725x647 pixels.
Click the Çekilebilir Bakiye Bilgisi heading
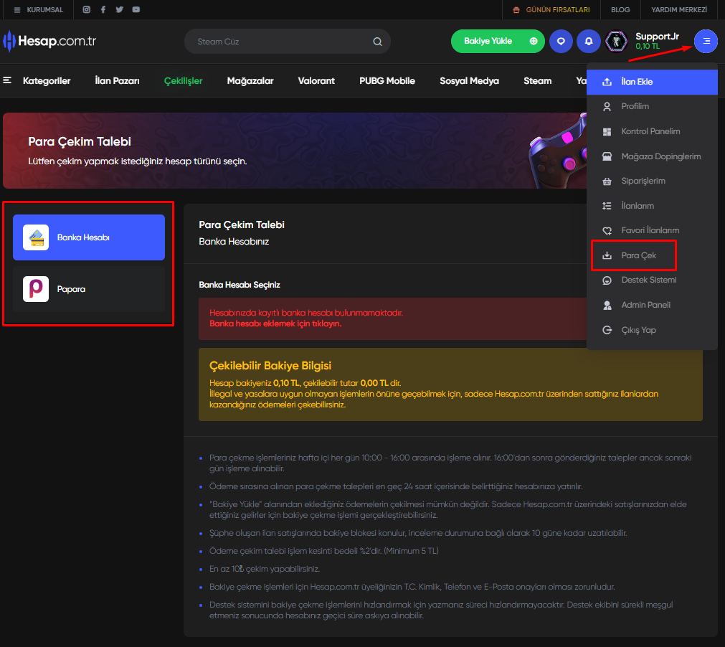coord(270,366)
